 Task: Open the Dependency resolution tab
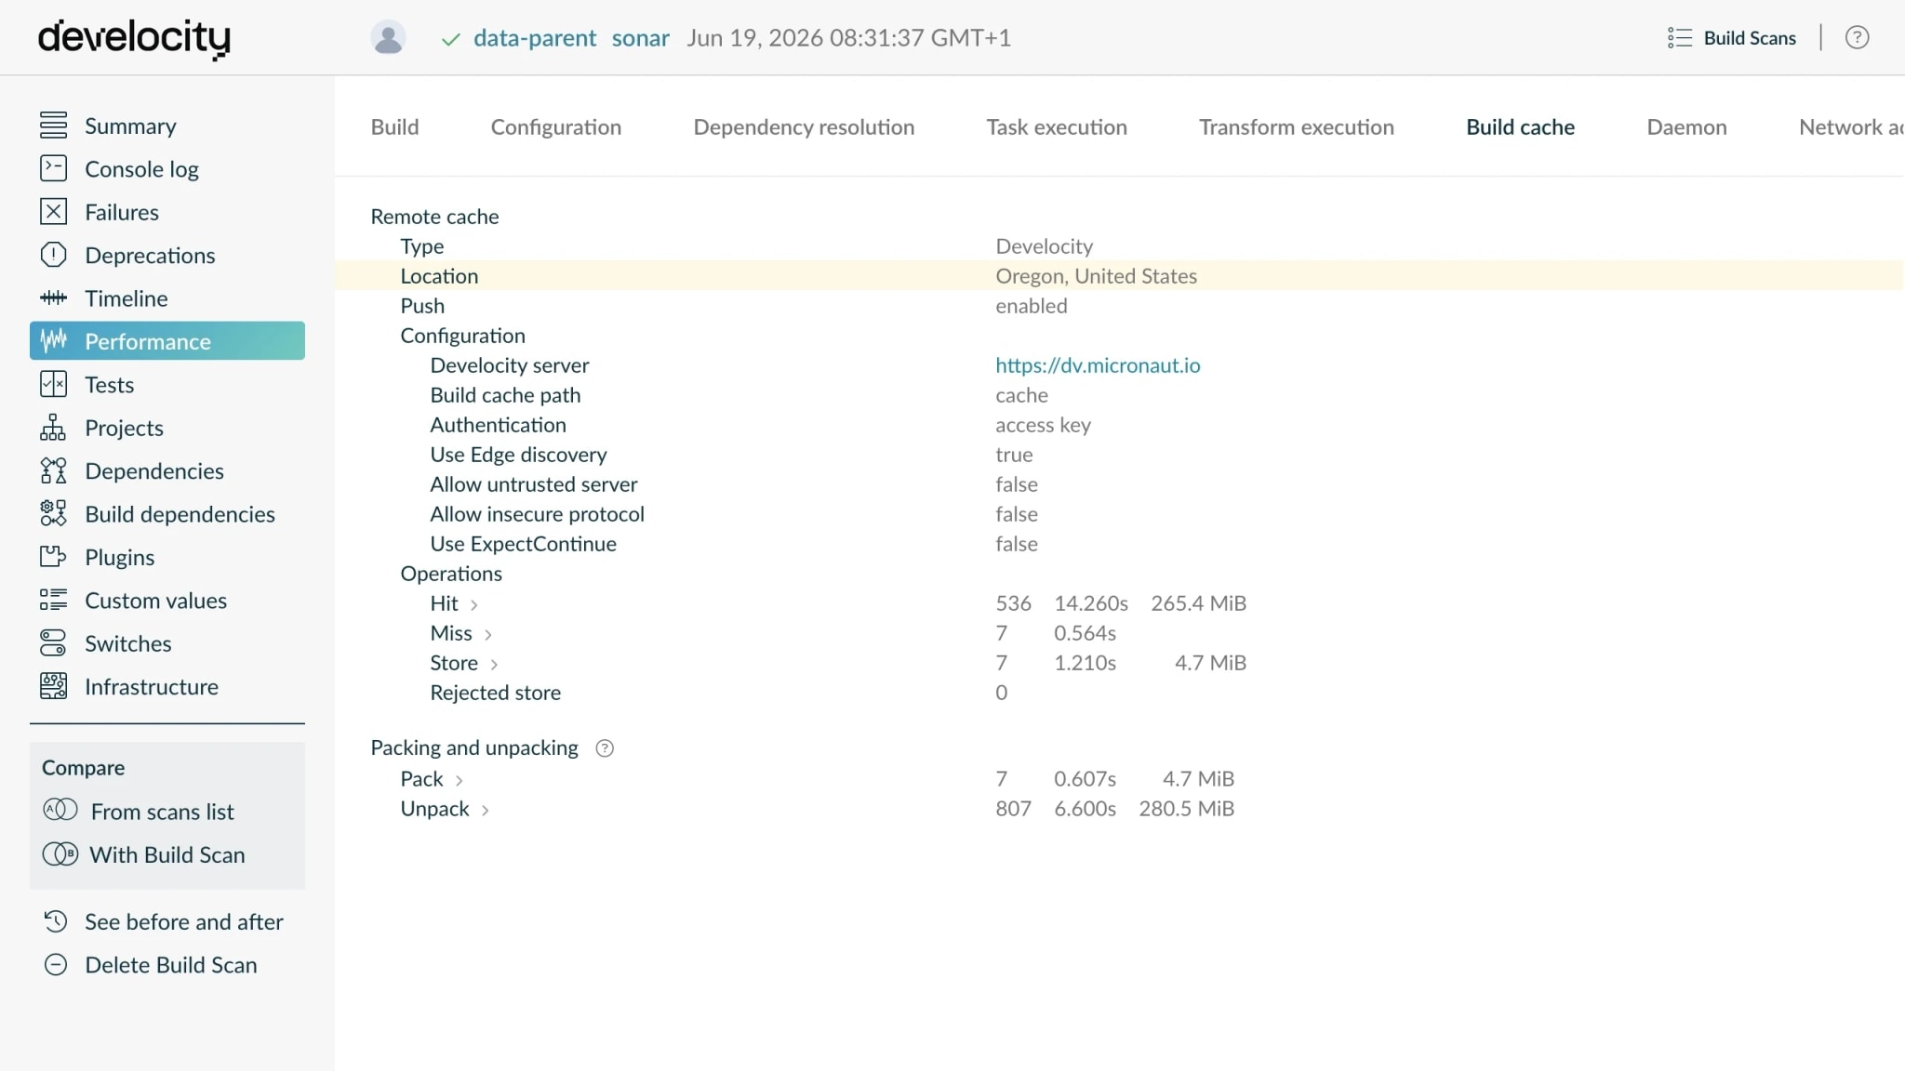pyautogui.click(x=804, y=126)
